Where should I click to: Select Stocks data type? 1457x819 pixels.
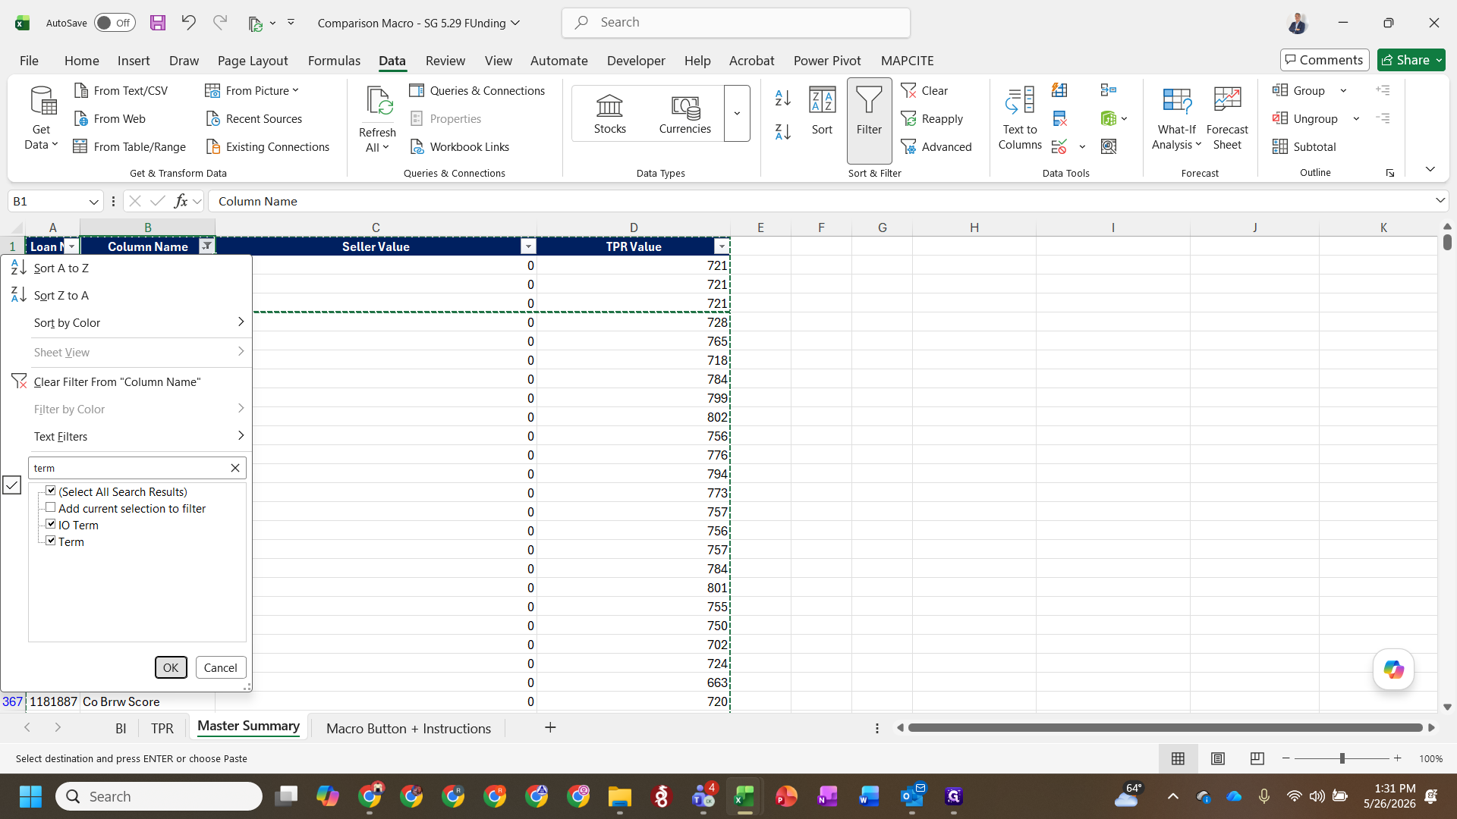click(x=610, y=114)
